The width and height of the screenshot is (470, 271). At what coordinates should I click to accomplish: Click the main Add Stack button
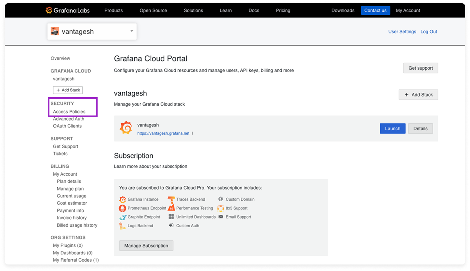(x=418, y=95)
